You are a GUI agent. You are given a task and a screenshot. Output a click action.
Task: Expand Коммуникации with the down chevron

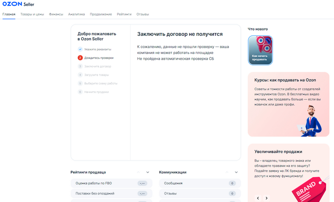click(236, 172)
